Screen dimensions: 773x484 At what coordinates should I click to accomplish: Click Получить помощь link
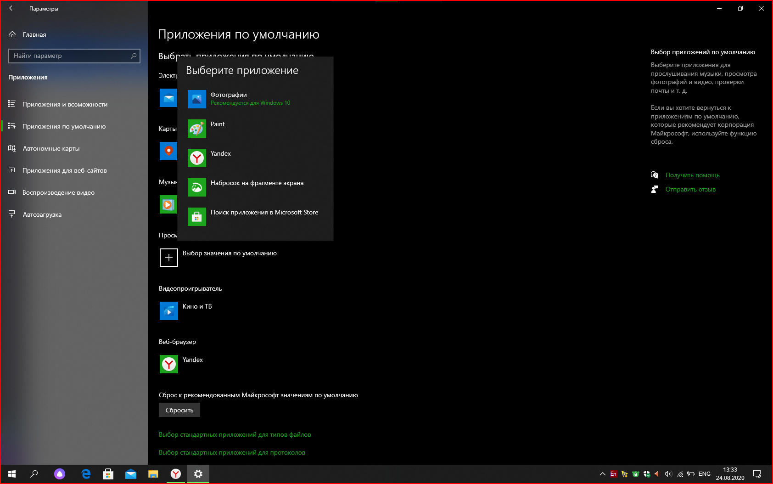tap(692, 175)
